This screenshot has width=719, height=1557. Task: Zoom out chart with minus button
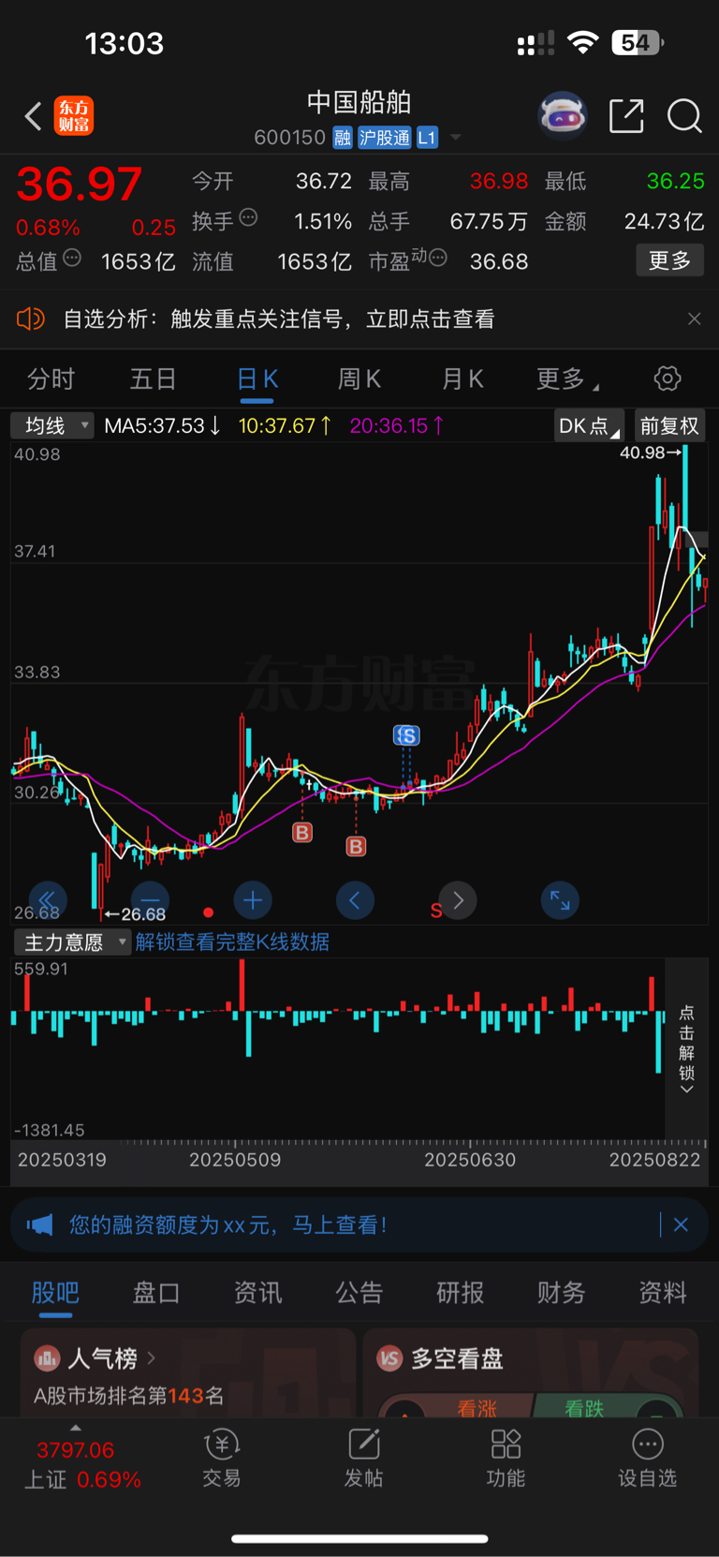(x=151, y=900)
